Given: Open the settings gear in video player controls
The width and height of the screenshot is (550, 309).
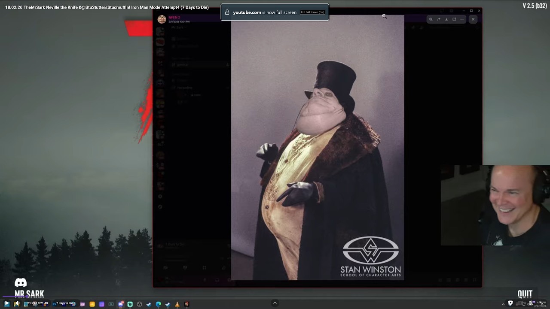Looking at the screenshot, I should click(x=531, y=303).
